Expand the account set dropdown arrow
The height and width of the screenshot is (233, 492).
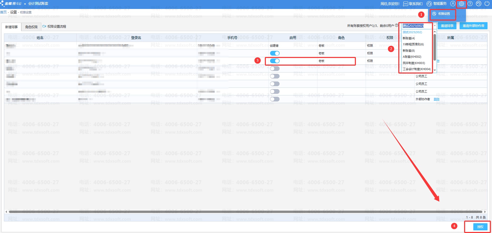pyautogui.click(x=435, y=26)
